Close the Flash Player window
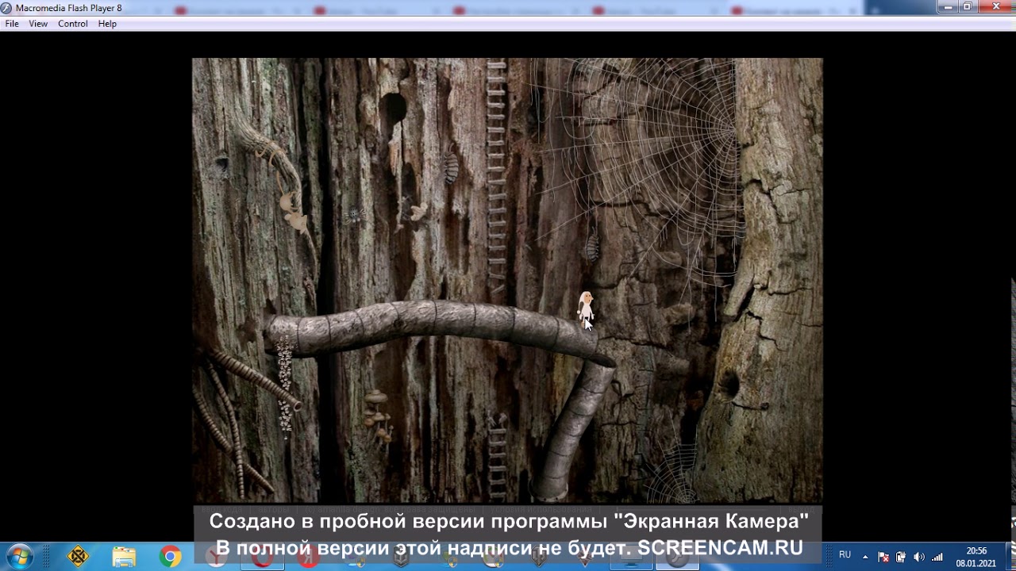This screenshot has width=1016, height=571. [x=995, y=6]
